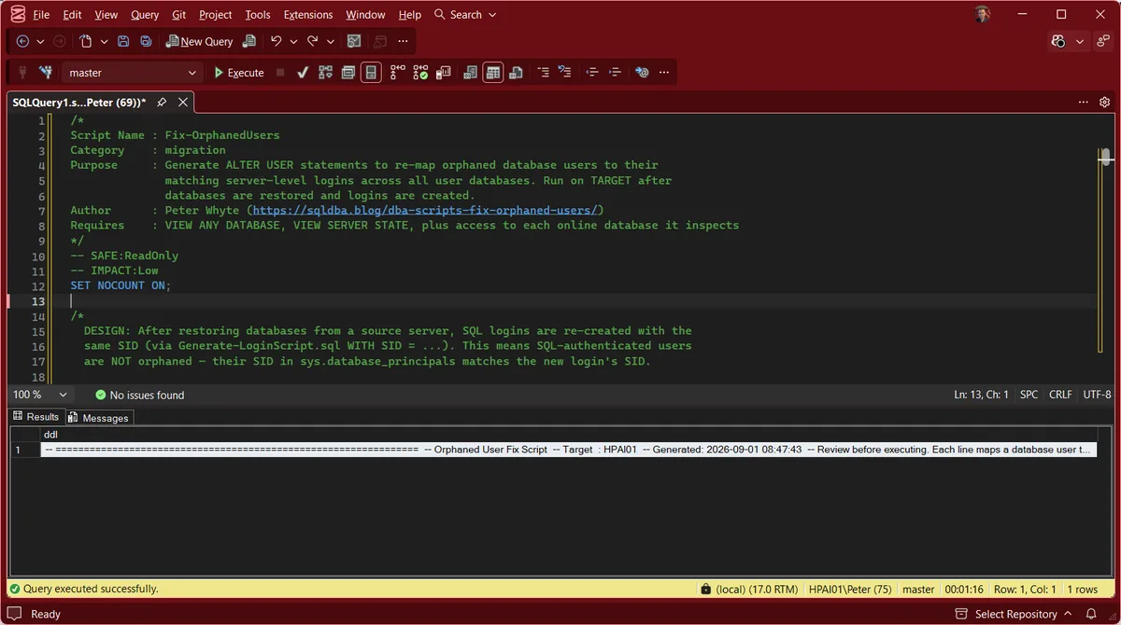Uncomment the selected lines
The width and height of the screenshot is (1121, 625).
565,73
